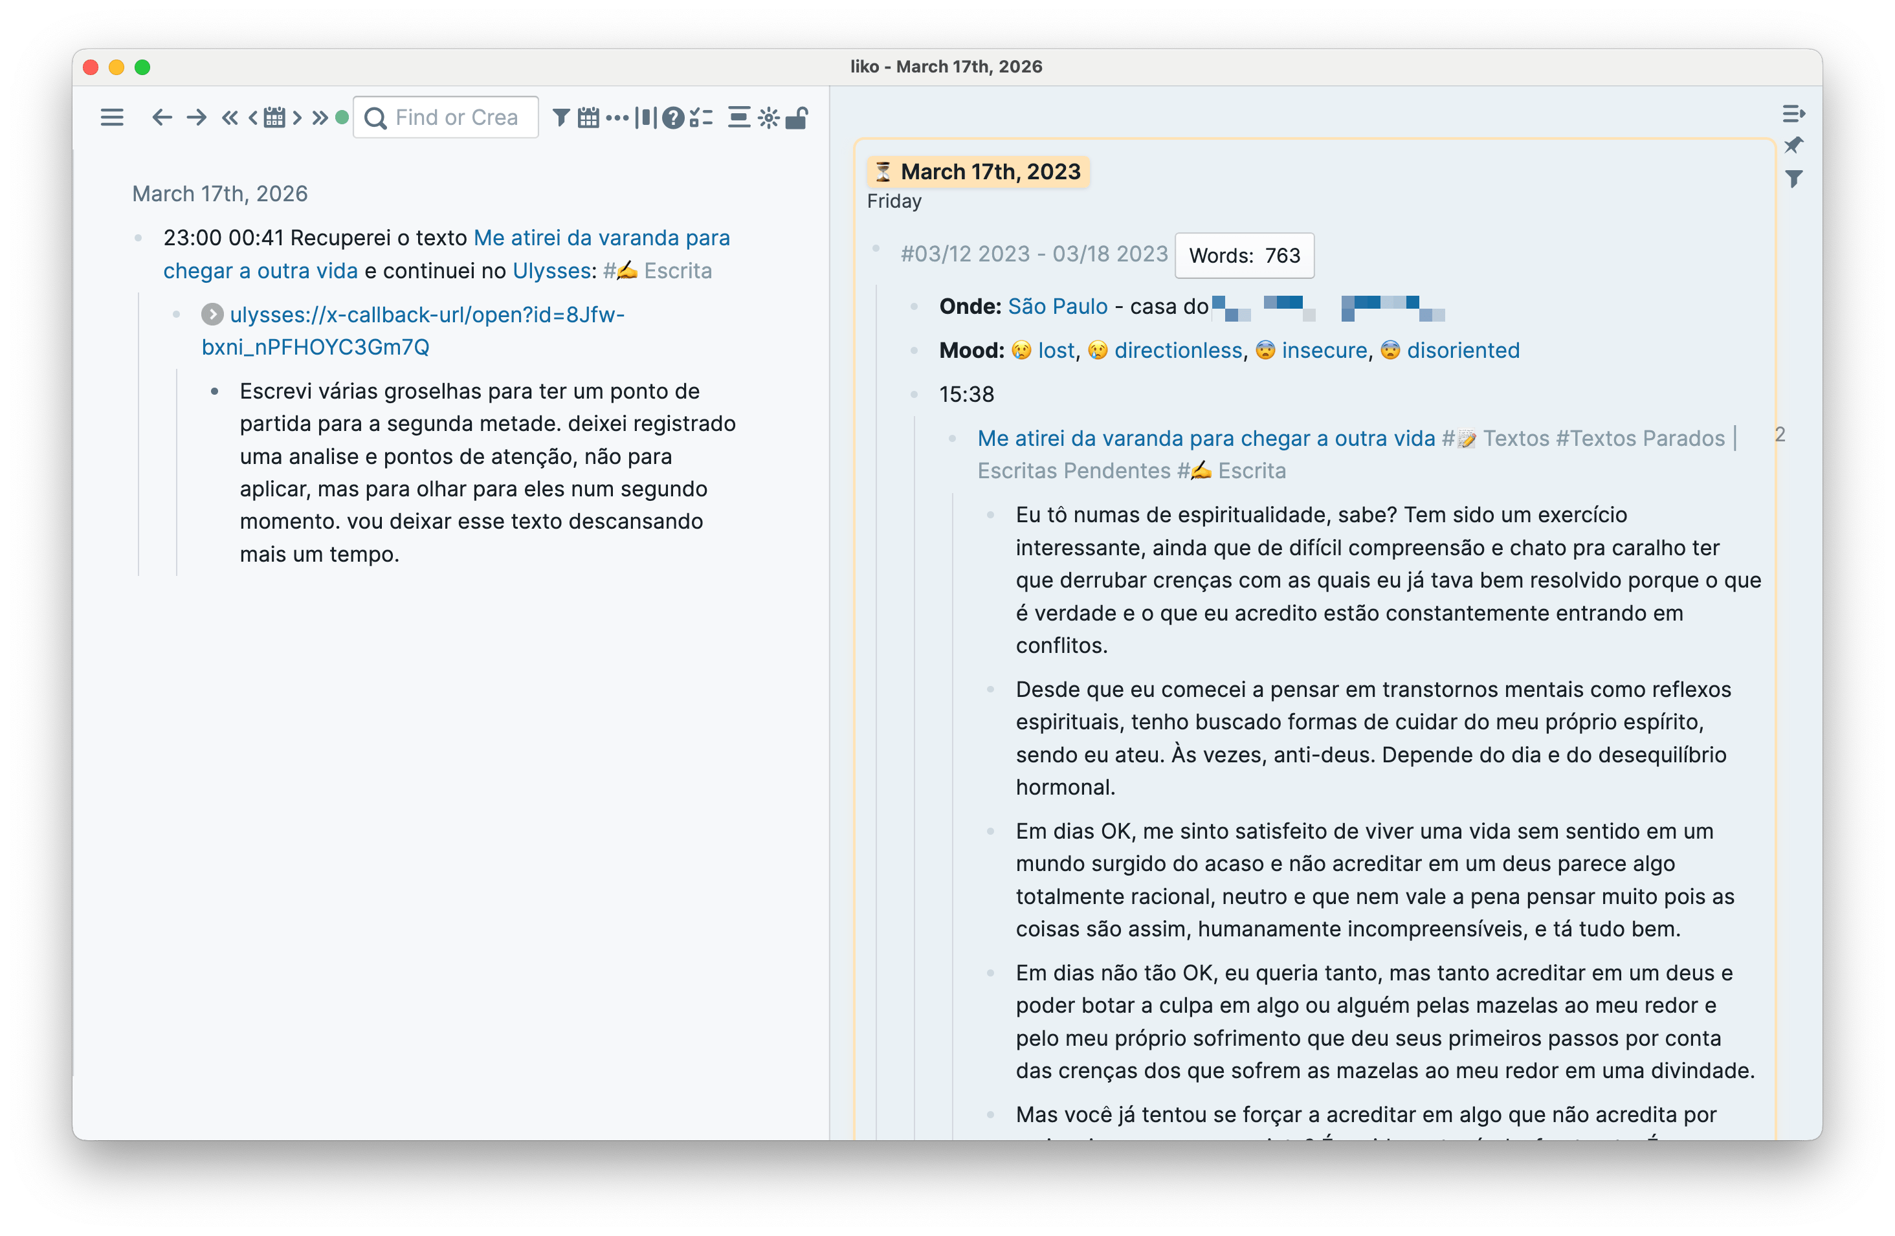Toggle the column width layout icon
1895x1236 pixels.
[647, 118]
